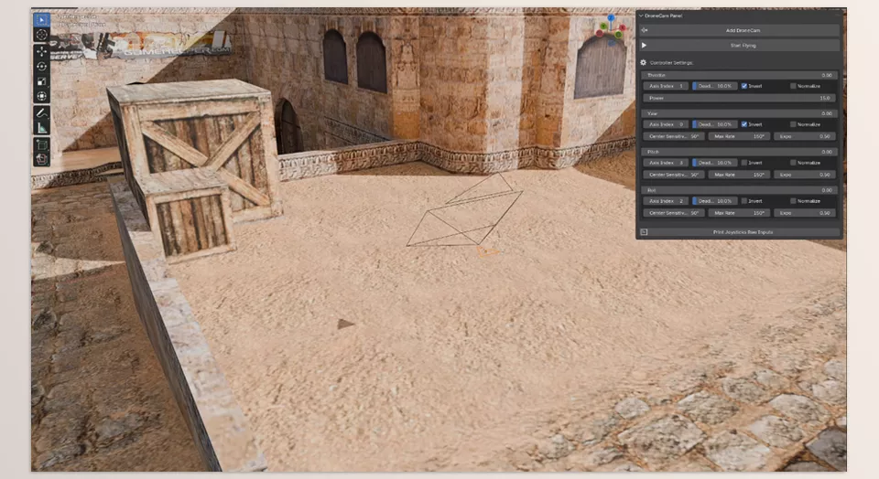Click the Roll 0.00 value bar
Screen dimensions: 879x479
tap(740, 190)
